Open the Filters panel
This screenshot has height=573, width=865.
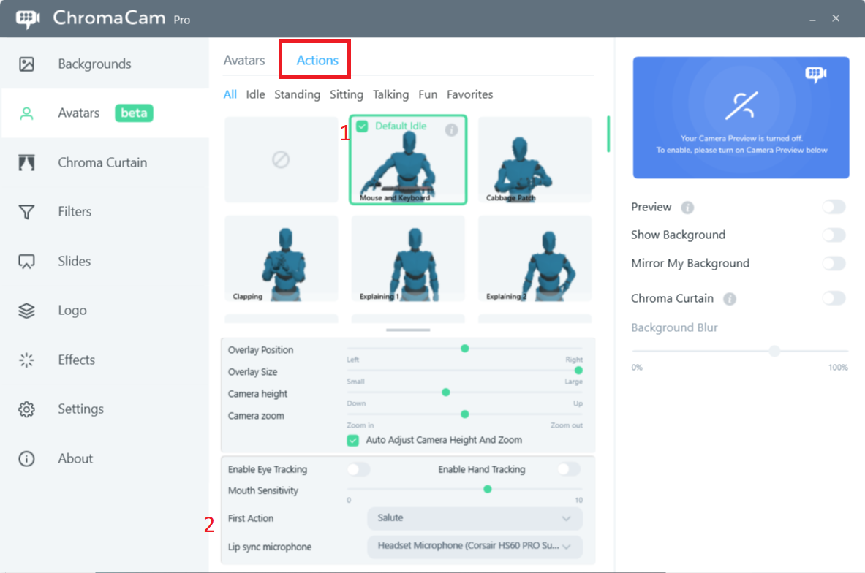75,211
